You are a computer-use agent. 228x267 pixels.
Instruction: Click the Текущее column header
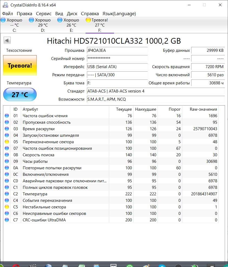pos(121,109)
